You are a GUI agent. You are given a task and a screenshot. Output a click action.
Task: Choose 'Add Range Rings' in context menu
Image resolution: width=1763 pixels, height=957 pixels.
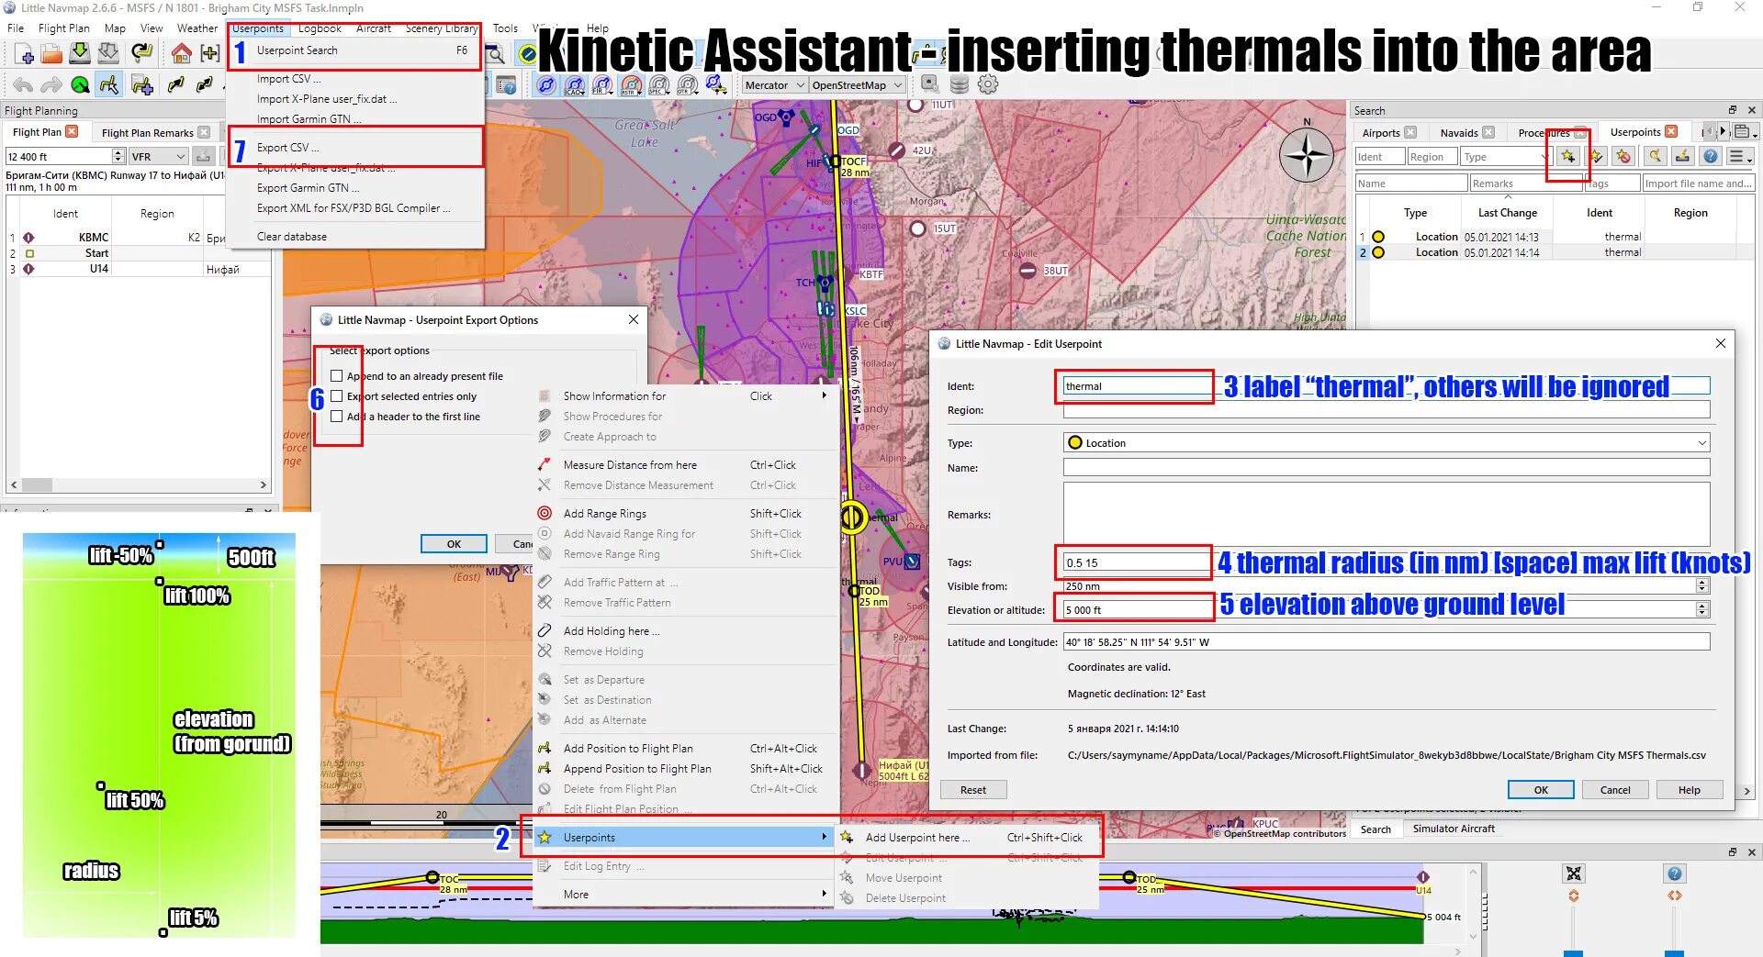pos(605,514)
